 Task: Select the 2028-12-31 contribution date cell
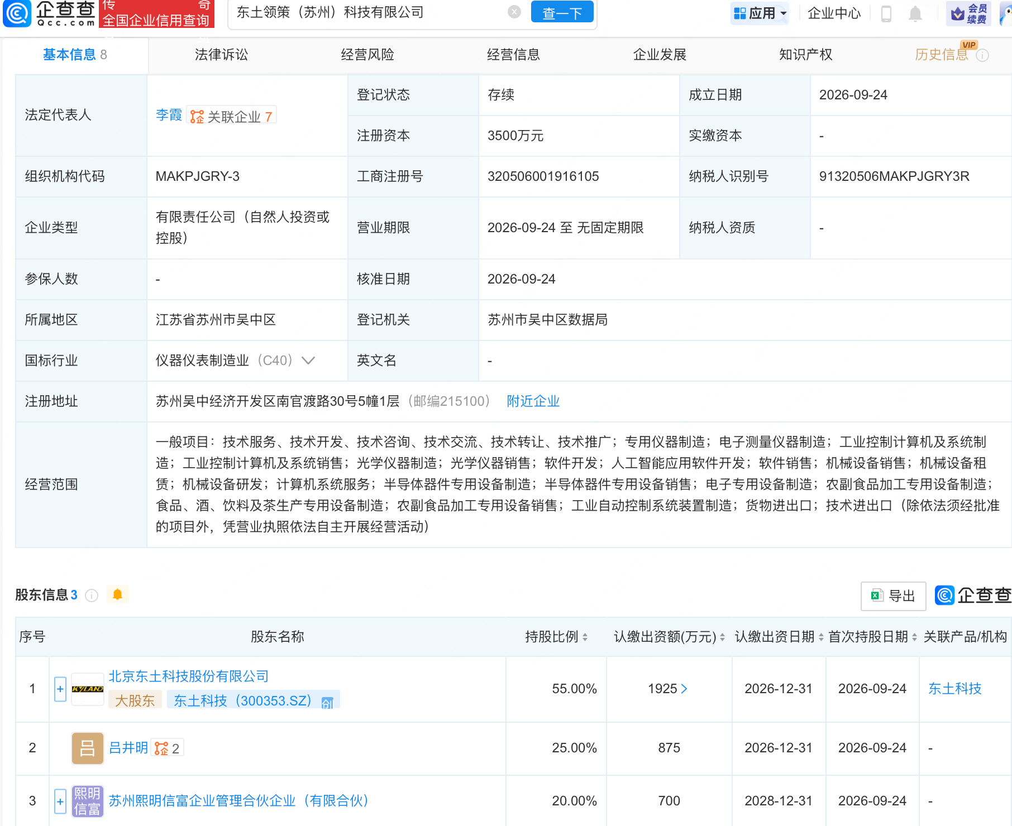click(779, 801)
